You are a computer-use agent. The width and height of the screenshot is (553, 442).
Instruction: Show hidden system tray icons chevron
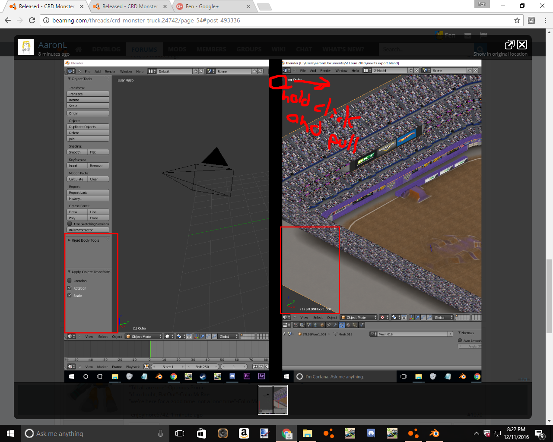coord(476,433)
